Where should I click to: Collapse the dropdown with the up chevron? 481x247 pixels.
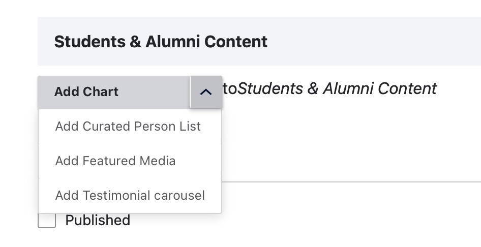point(206,92)
